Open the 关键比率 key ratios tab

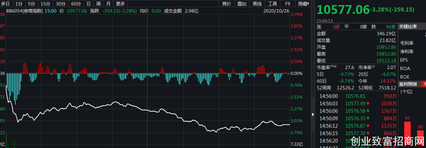pos(408,27)
